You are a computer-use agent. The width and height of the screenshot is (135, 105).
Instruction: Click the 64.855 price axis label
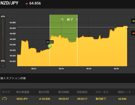click(13, 28)
